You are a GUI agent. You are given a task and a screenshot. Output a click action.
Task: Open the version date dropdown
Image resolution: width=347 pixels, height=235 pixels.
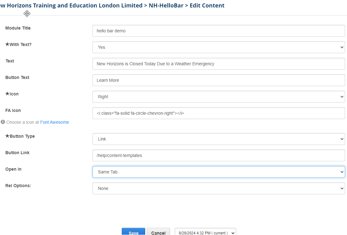click(205, 233)
